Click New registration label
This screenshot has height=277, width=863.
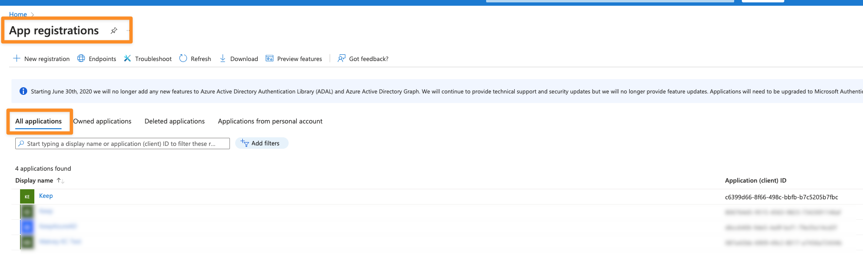(x=47, y=59)
